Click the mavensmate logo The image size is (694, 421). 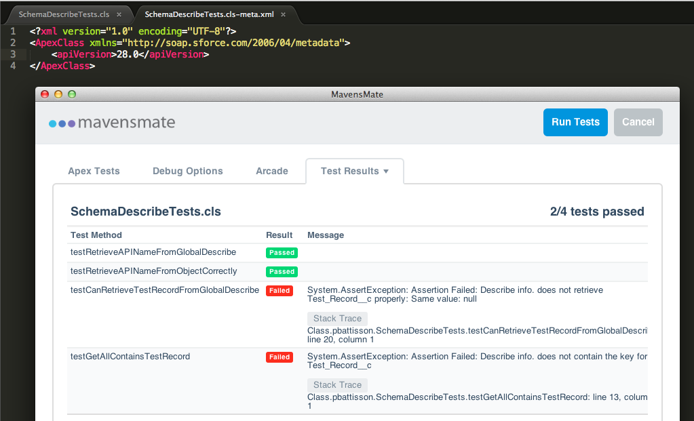point(112,123)
